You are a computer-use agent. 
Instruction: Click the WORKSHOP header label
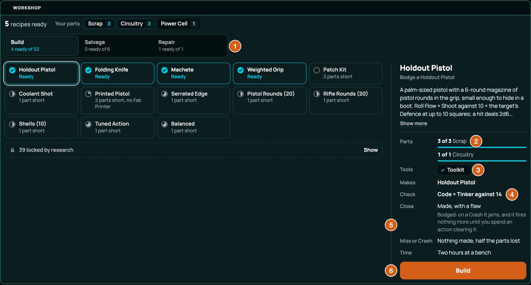tap(27, 8)
